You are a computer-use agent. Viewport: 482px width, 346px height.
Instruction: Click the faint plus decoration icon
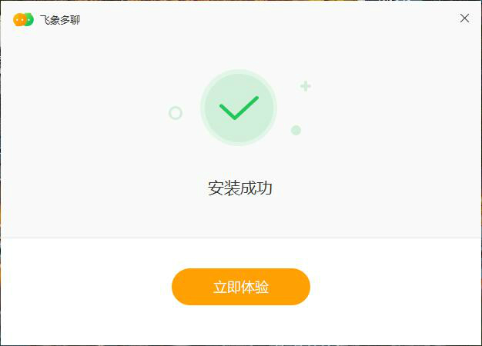(306, 86)
